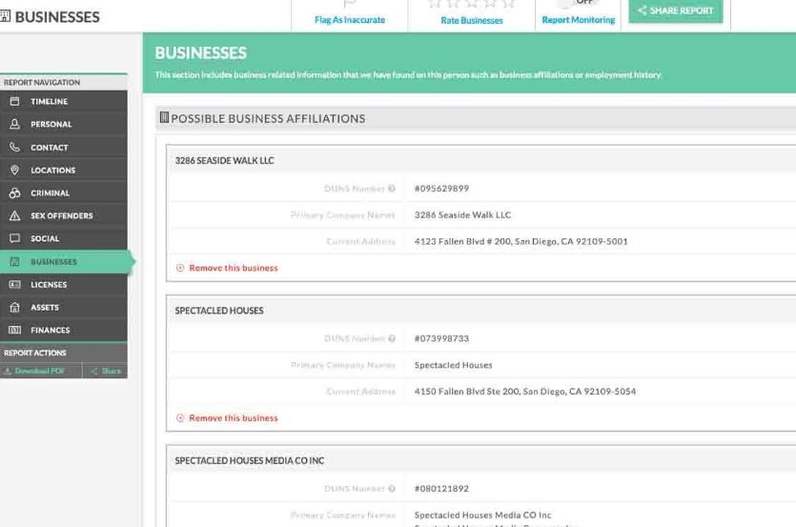Toggle the Report Monitoring switch
The width and height of the screenshot is (796, 527).
click(x=578, y=3)
